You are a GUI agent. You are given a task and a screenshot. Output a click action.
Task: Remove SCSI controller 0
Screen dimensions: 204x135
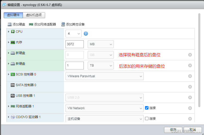pyautogui.click(x=190, y=76)
